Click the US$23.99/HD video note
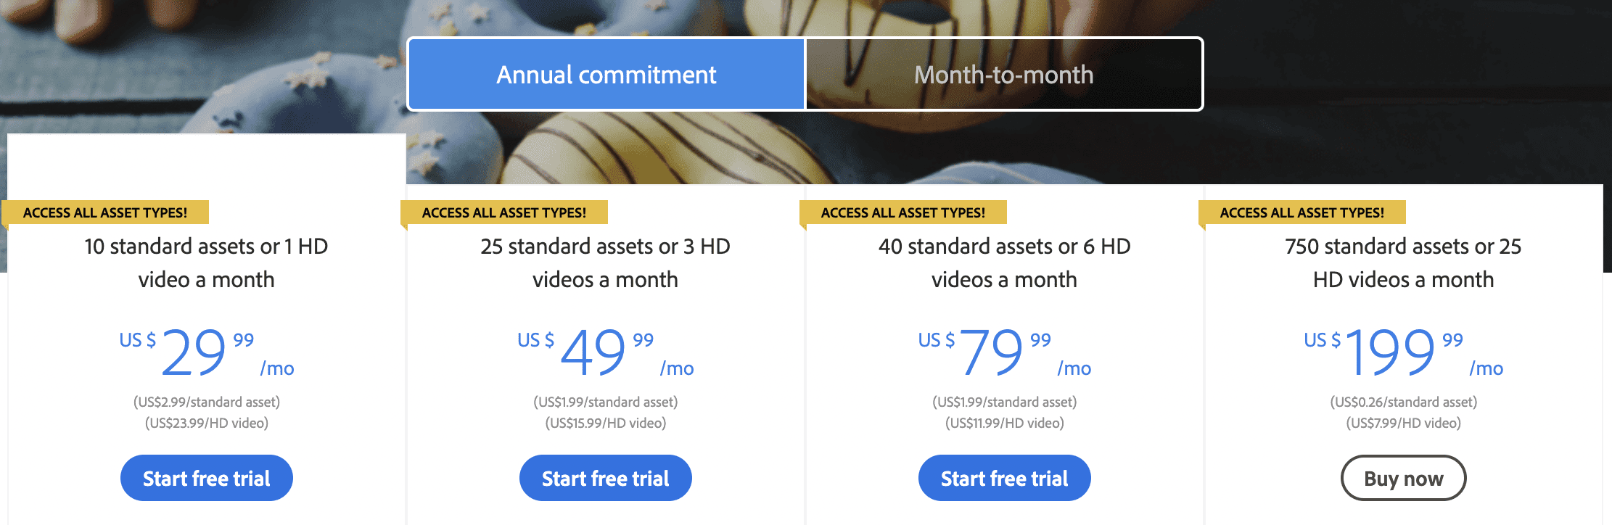The width and height of the screenshot is (1612, 525). pyautogui.click(x=206, y=423)
